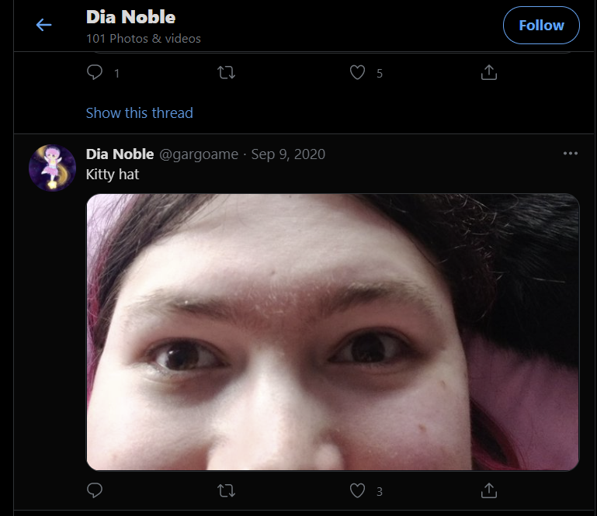This screenshot has width=597, height=516.
Task: Like the Kitty hat tweet
Action: (358, 490)
